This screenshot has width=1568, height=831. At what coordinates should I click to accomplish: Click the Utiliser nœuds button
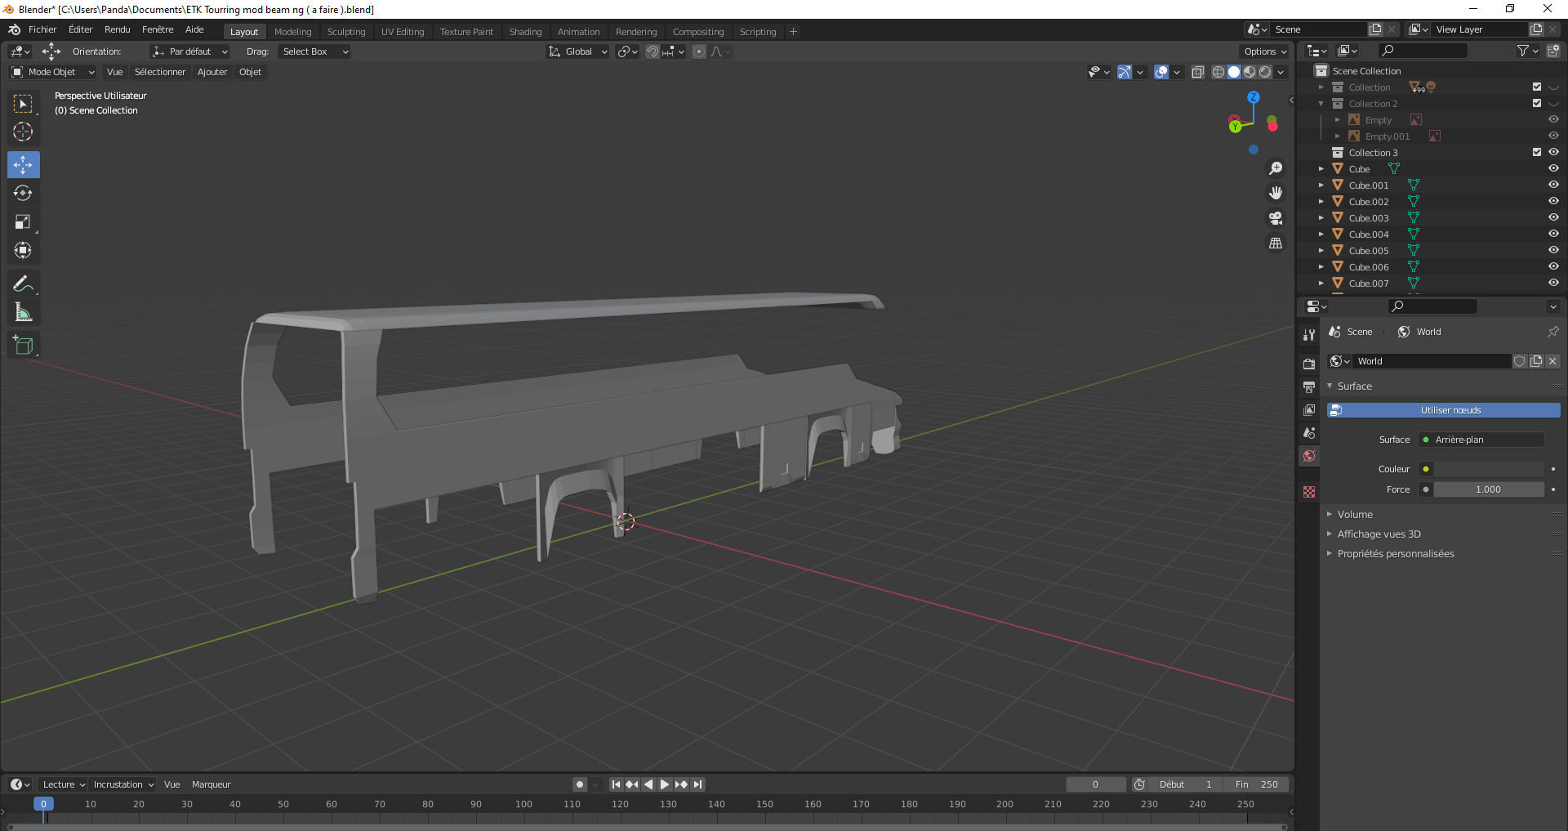[1450, 410]
